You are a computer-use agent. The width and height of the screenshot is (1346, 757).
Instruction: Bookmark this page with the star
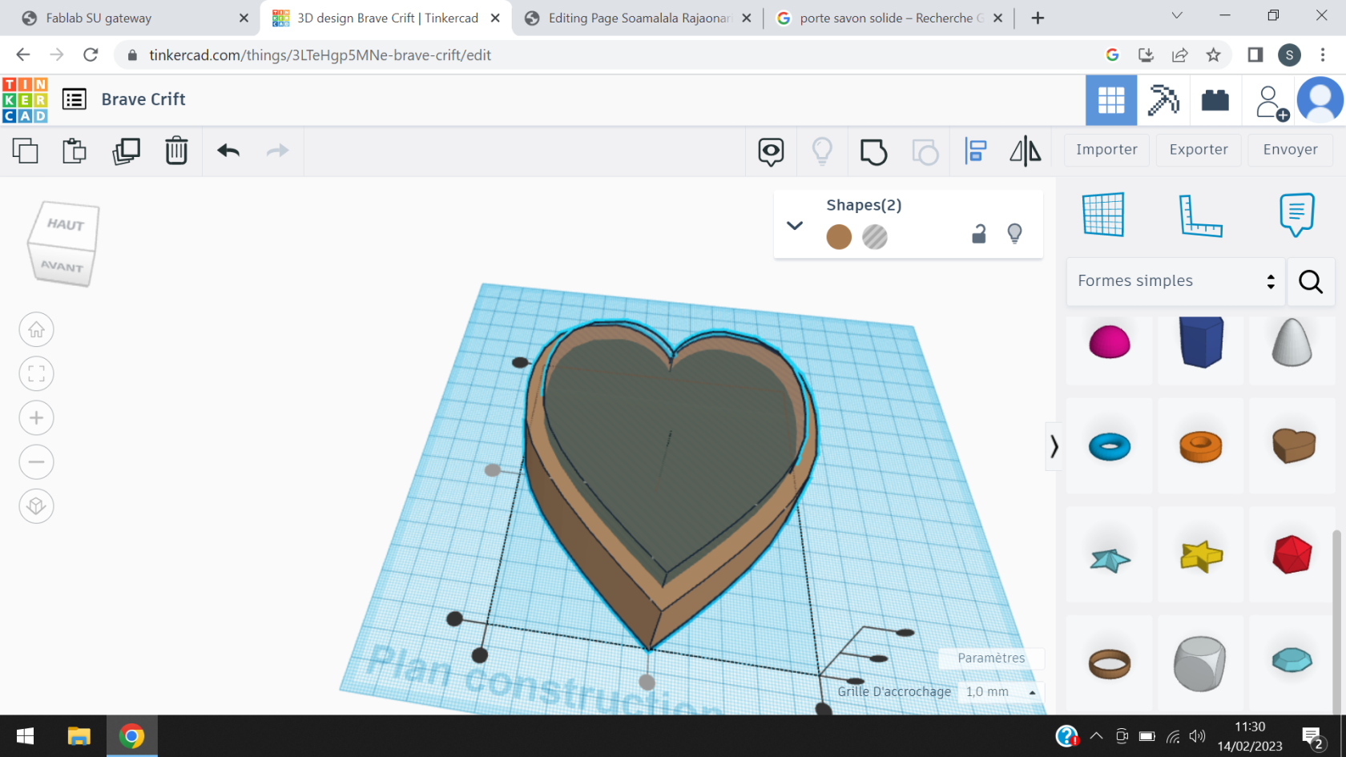point(1213,55)
